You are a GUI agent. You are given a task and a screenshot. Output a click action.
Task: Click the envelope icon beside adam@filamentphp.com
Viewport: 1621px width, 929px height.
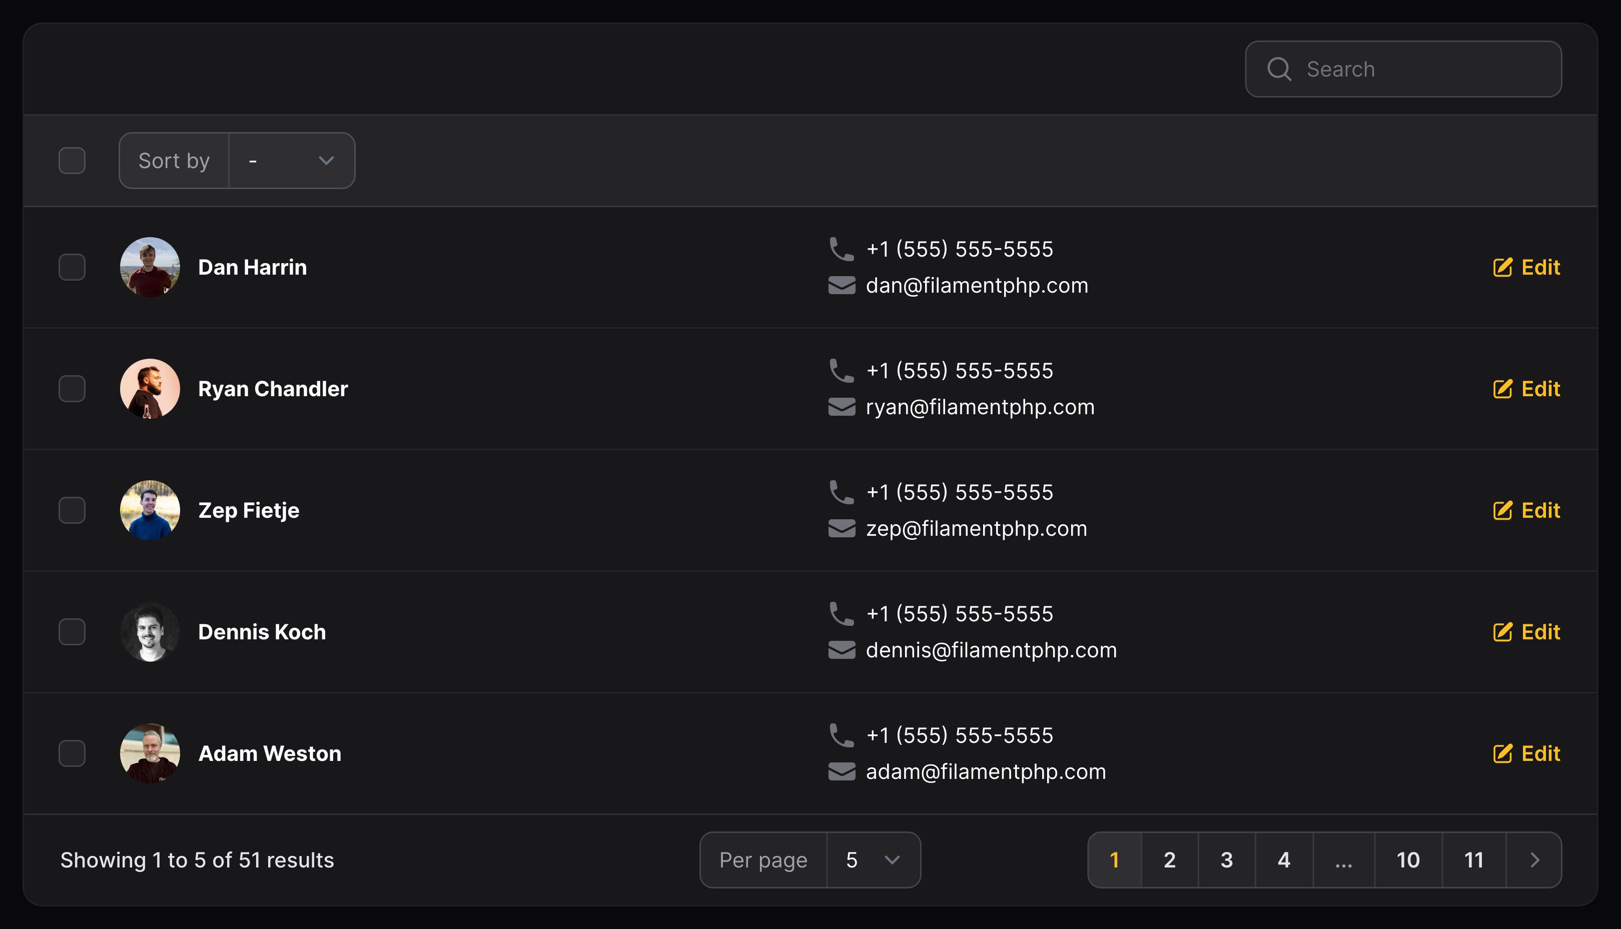click(x=842, y=772)
